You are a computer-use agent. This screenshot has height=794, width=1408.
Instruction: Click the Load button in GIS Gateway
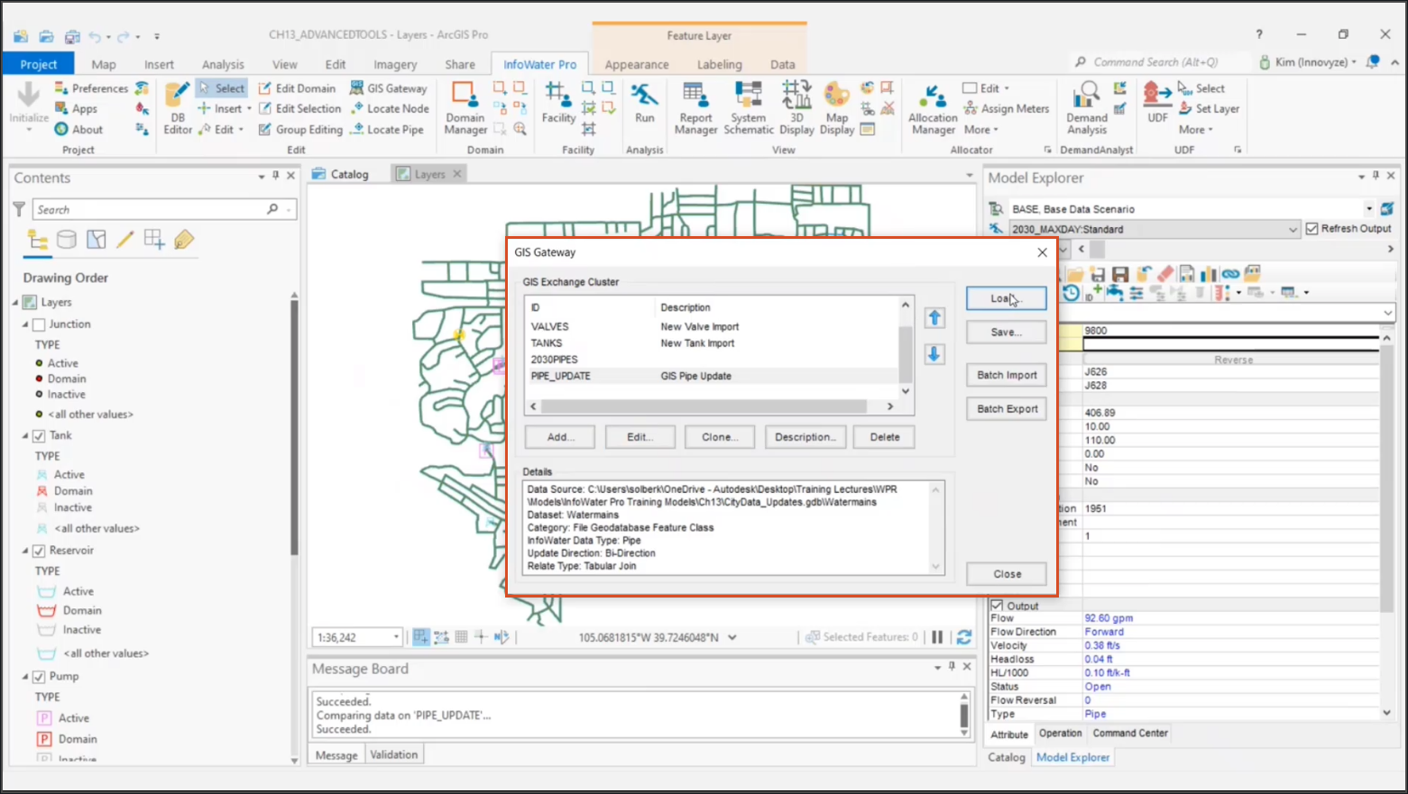click(x=1006, y=298)
